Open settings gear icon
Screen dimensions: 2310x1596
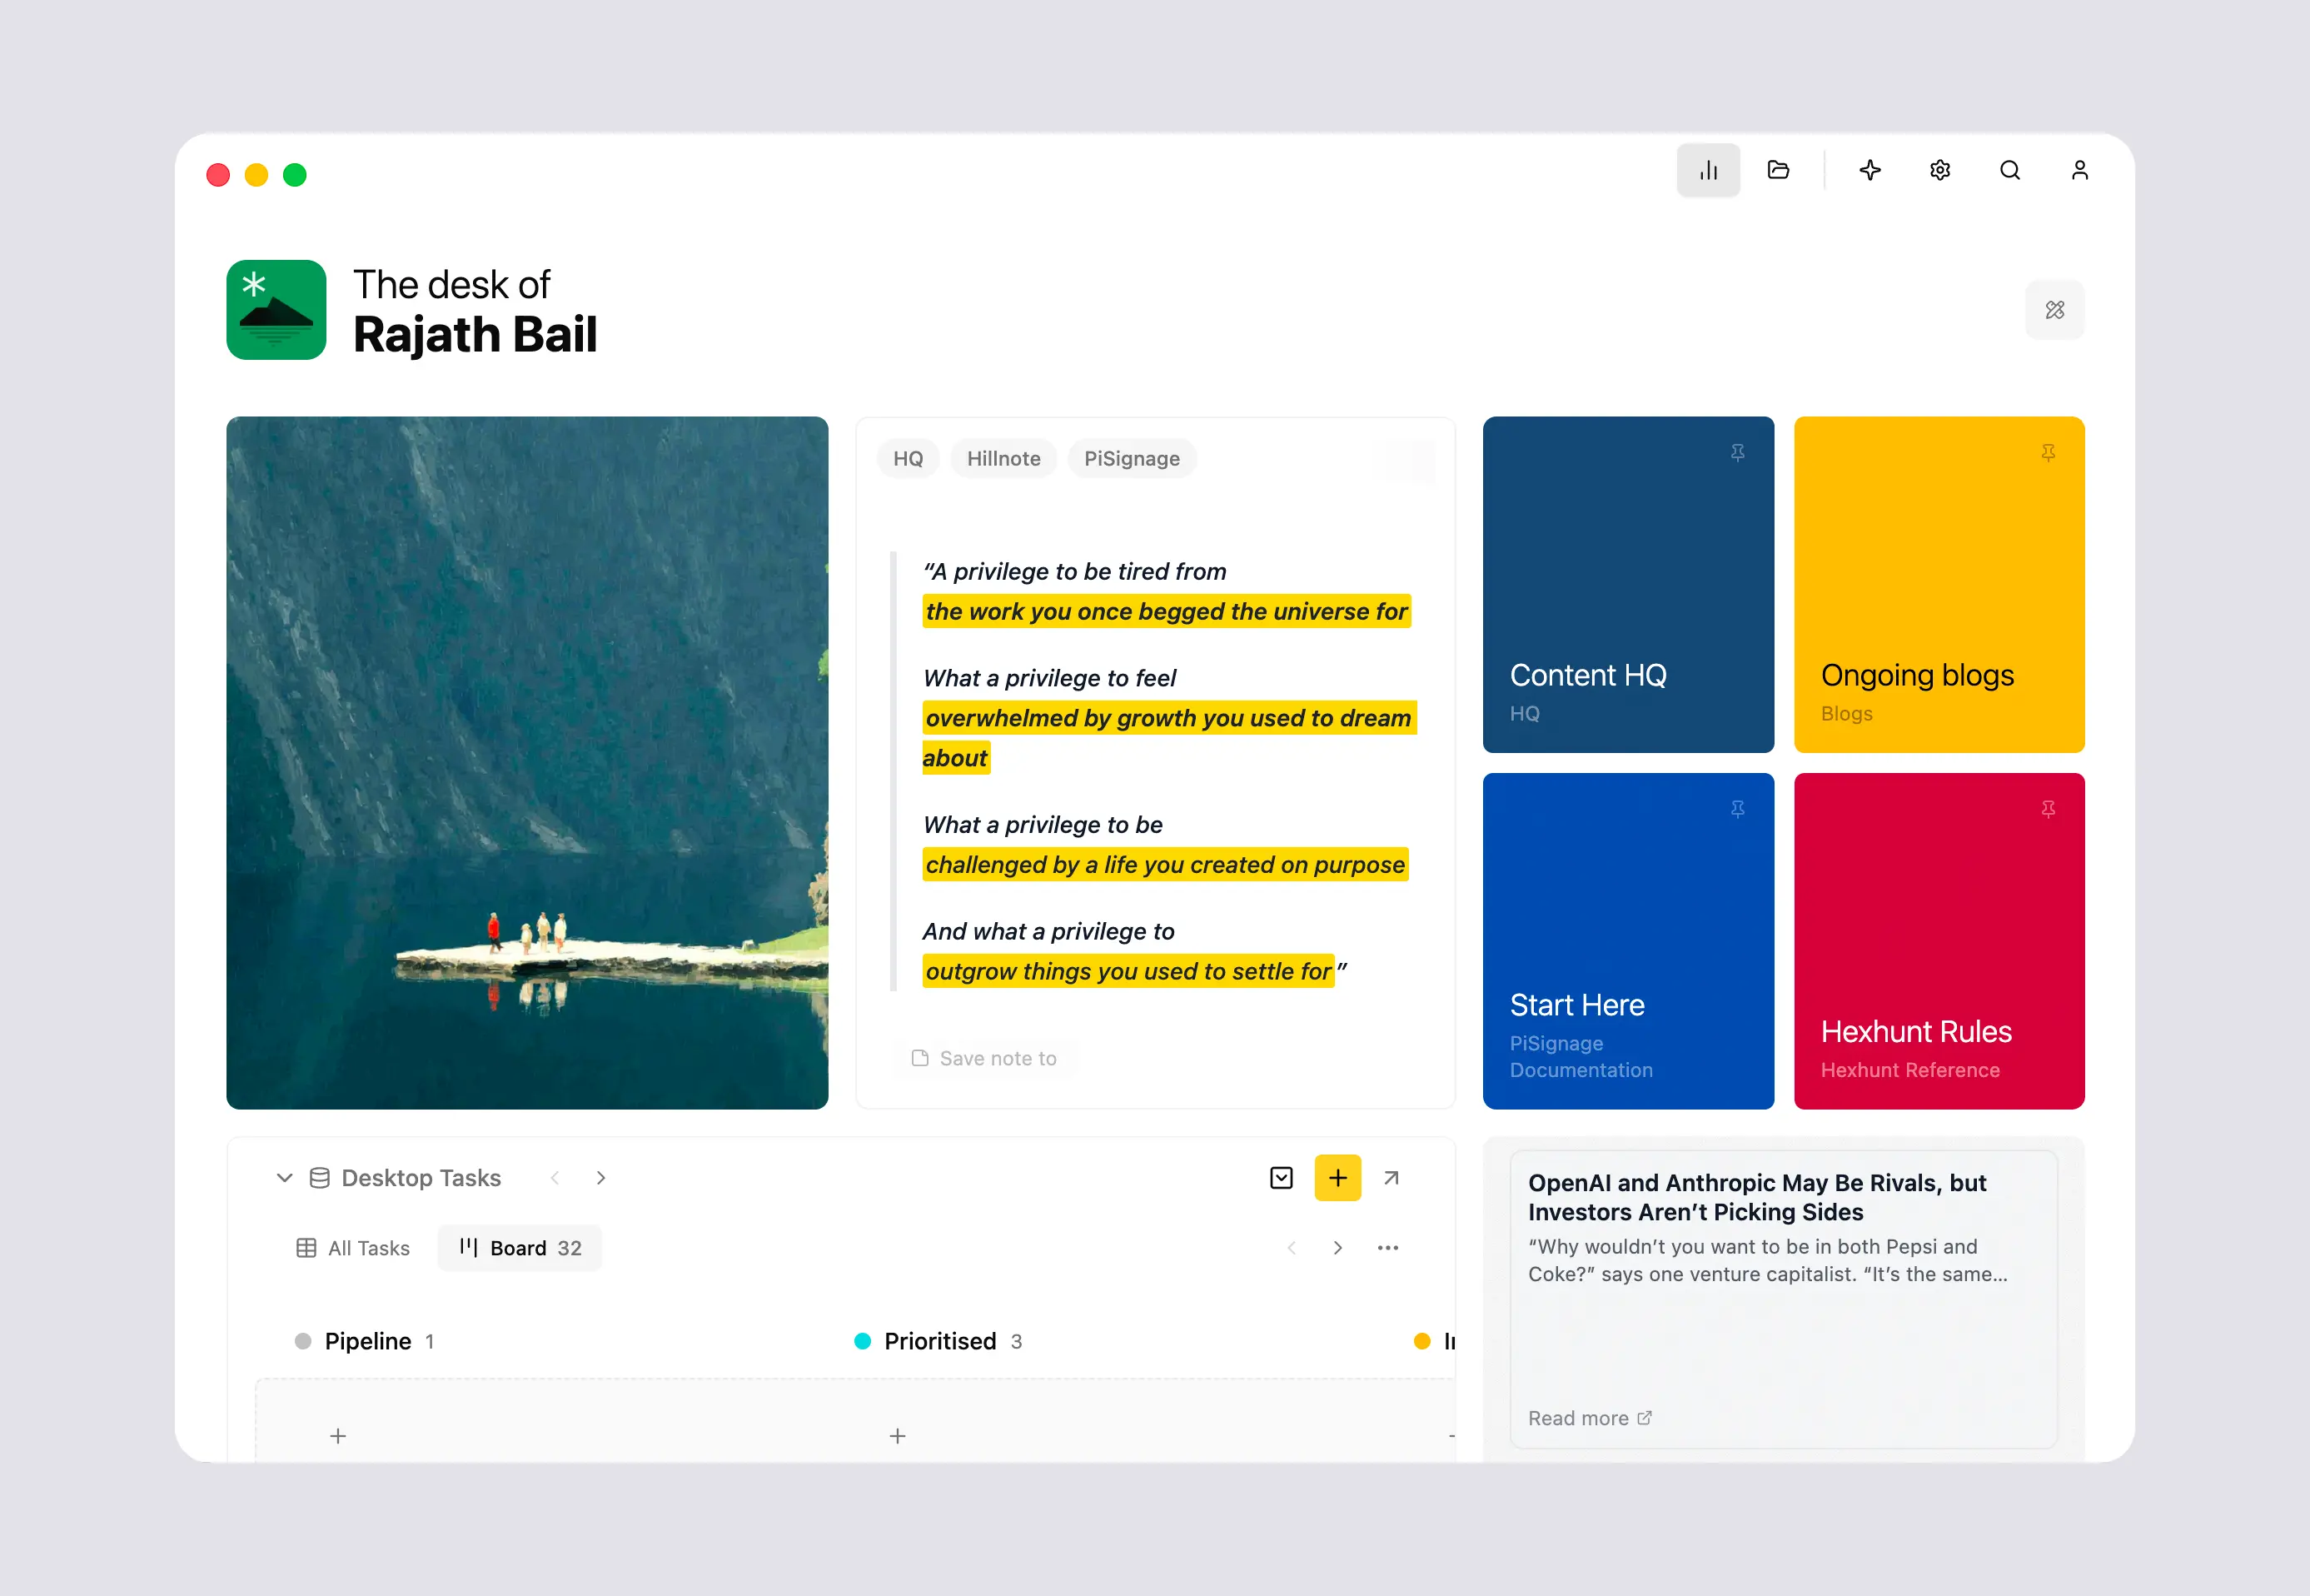click(x=1939, y=171)
